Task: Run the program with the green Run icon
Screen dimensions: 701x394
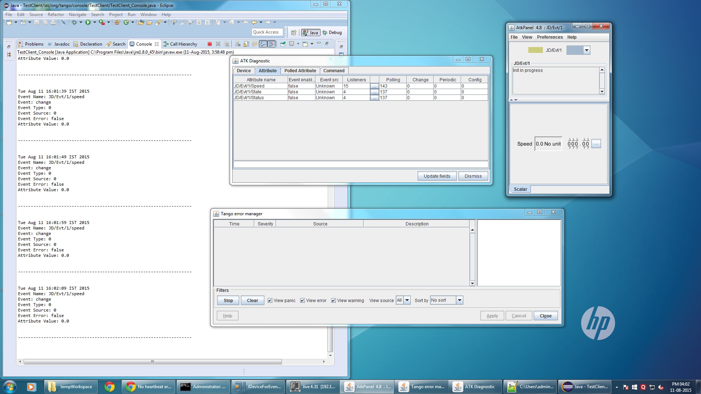Action: pyautogui.click(x=88, y=22)
